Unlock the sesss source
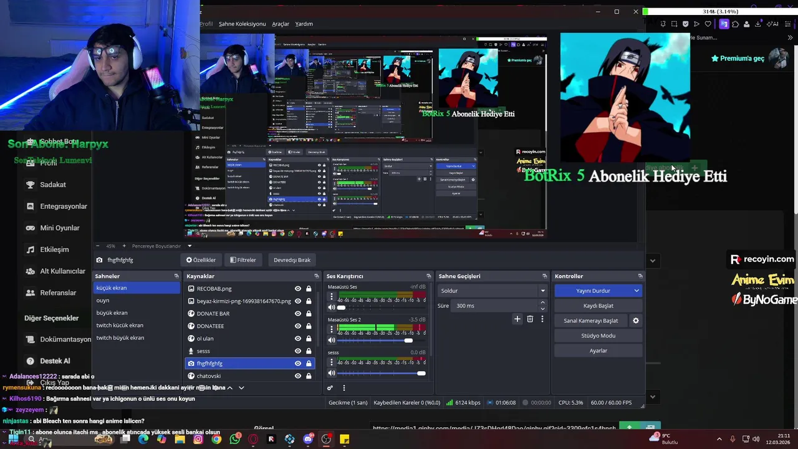Image resolution: width=798 pixels, height=449 pixels. (x=309, y=351)
